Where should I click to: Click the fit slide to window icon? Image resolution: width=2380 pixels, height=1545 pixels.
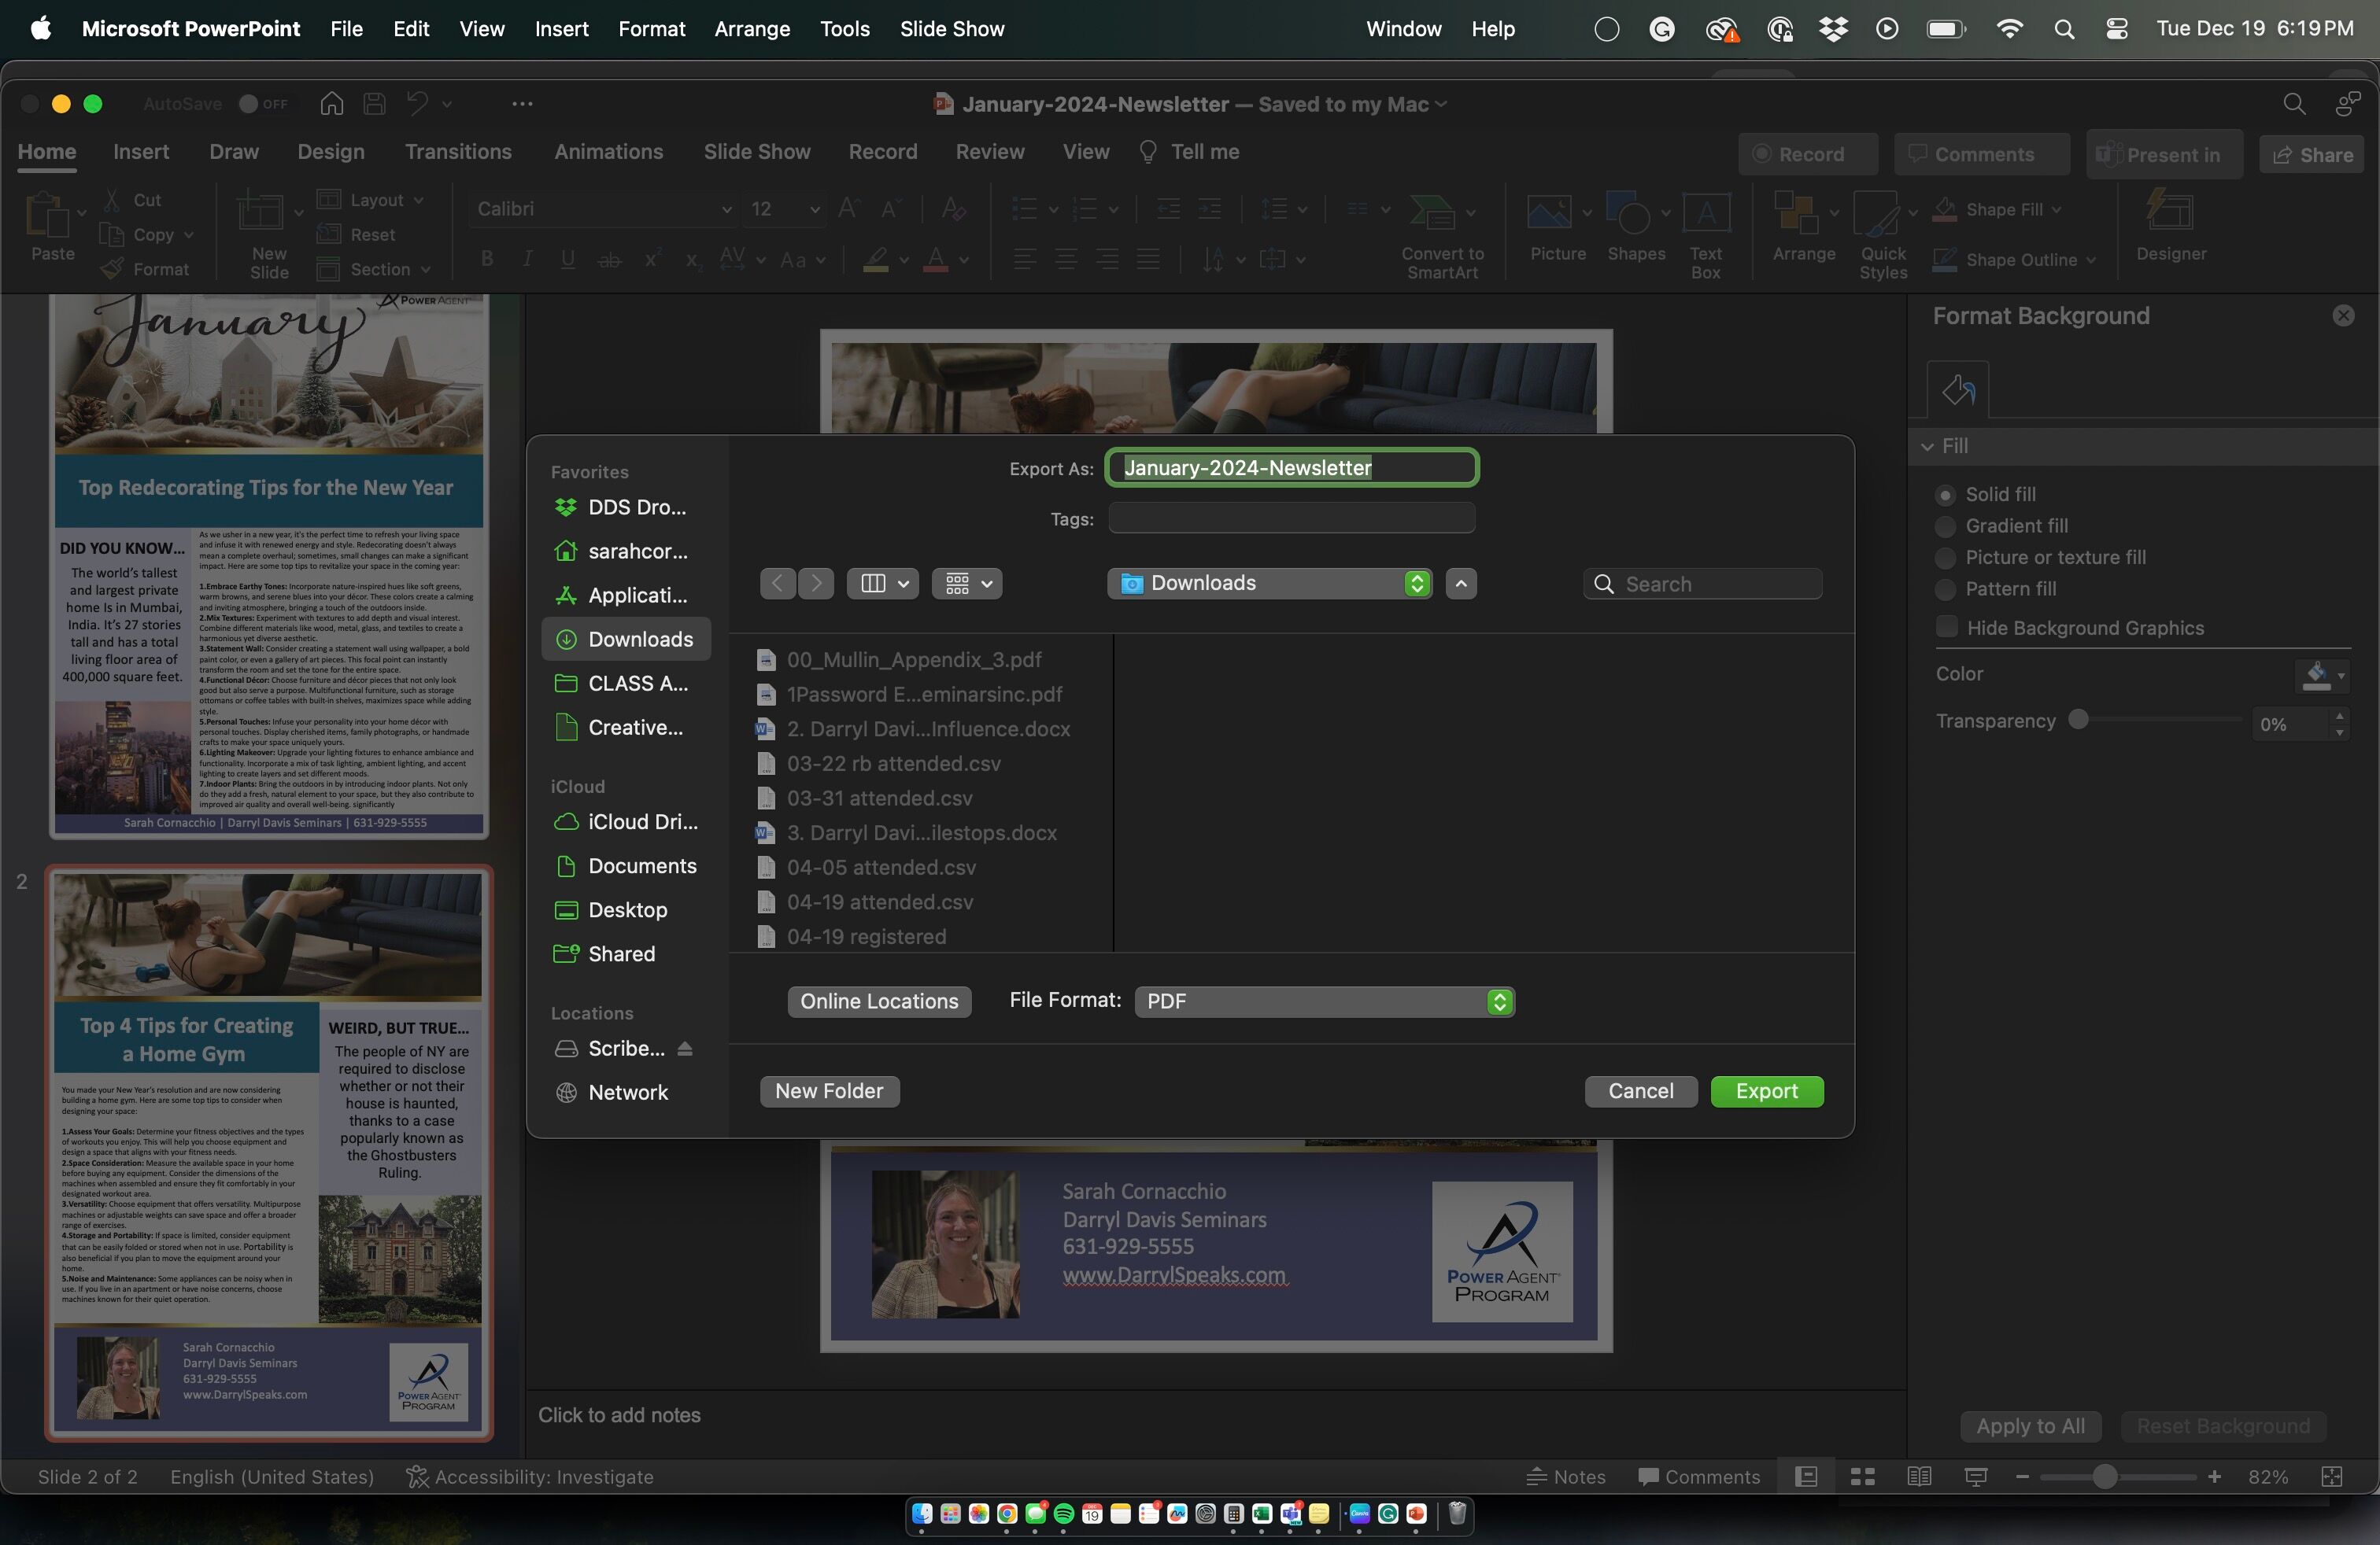[2331, 1476]
